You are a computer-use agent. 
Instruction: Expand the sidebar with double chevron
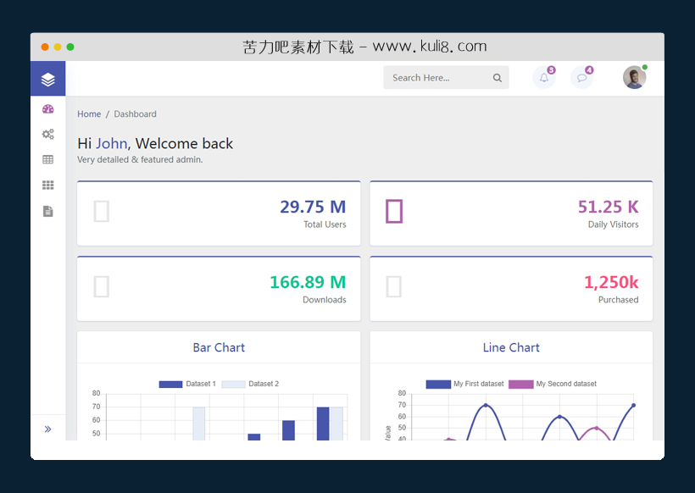(47, 429)
